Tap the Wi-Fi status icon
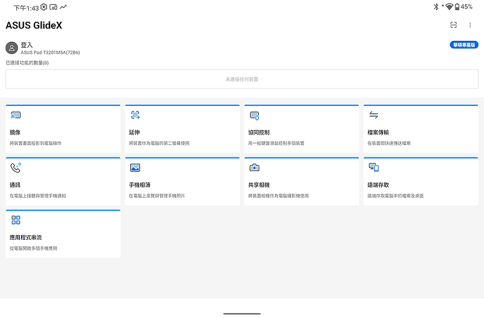Screen dimensions: 484x318 click(449, 6)
